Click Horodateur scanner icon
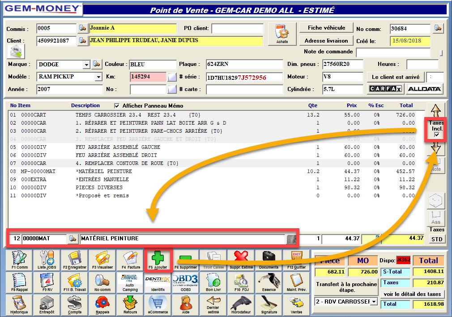 coord(241,305)
